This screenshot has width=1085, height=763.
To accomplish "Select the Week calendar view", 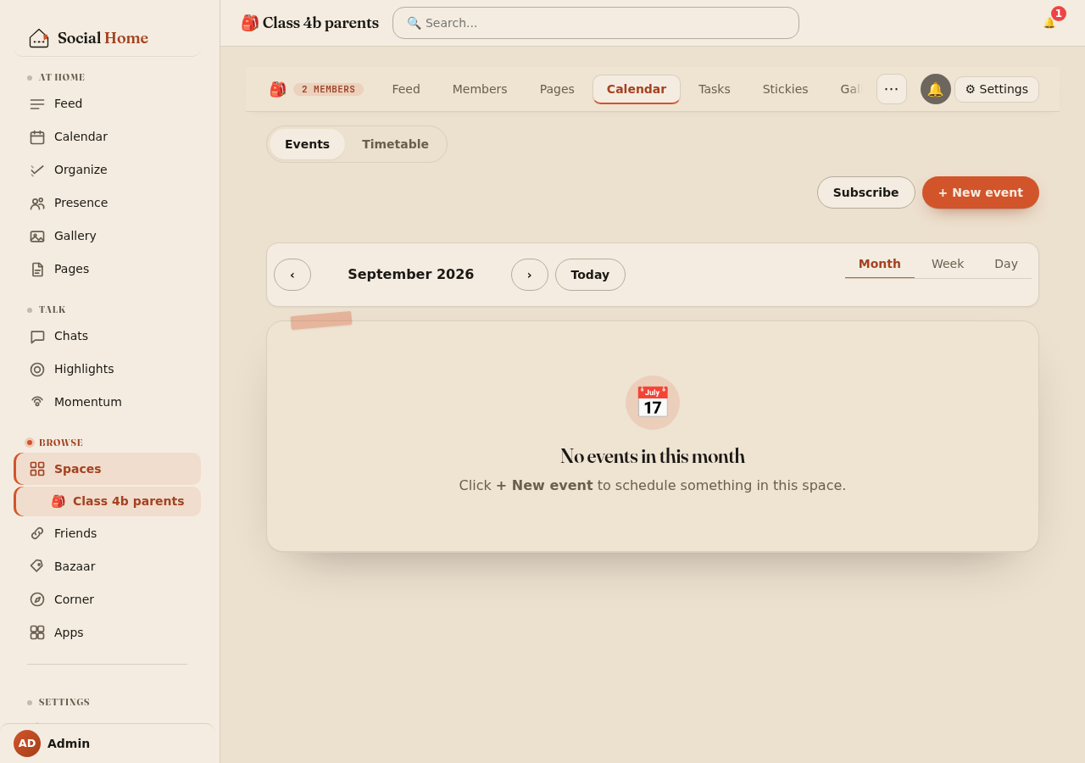I will point(948,264).
